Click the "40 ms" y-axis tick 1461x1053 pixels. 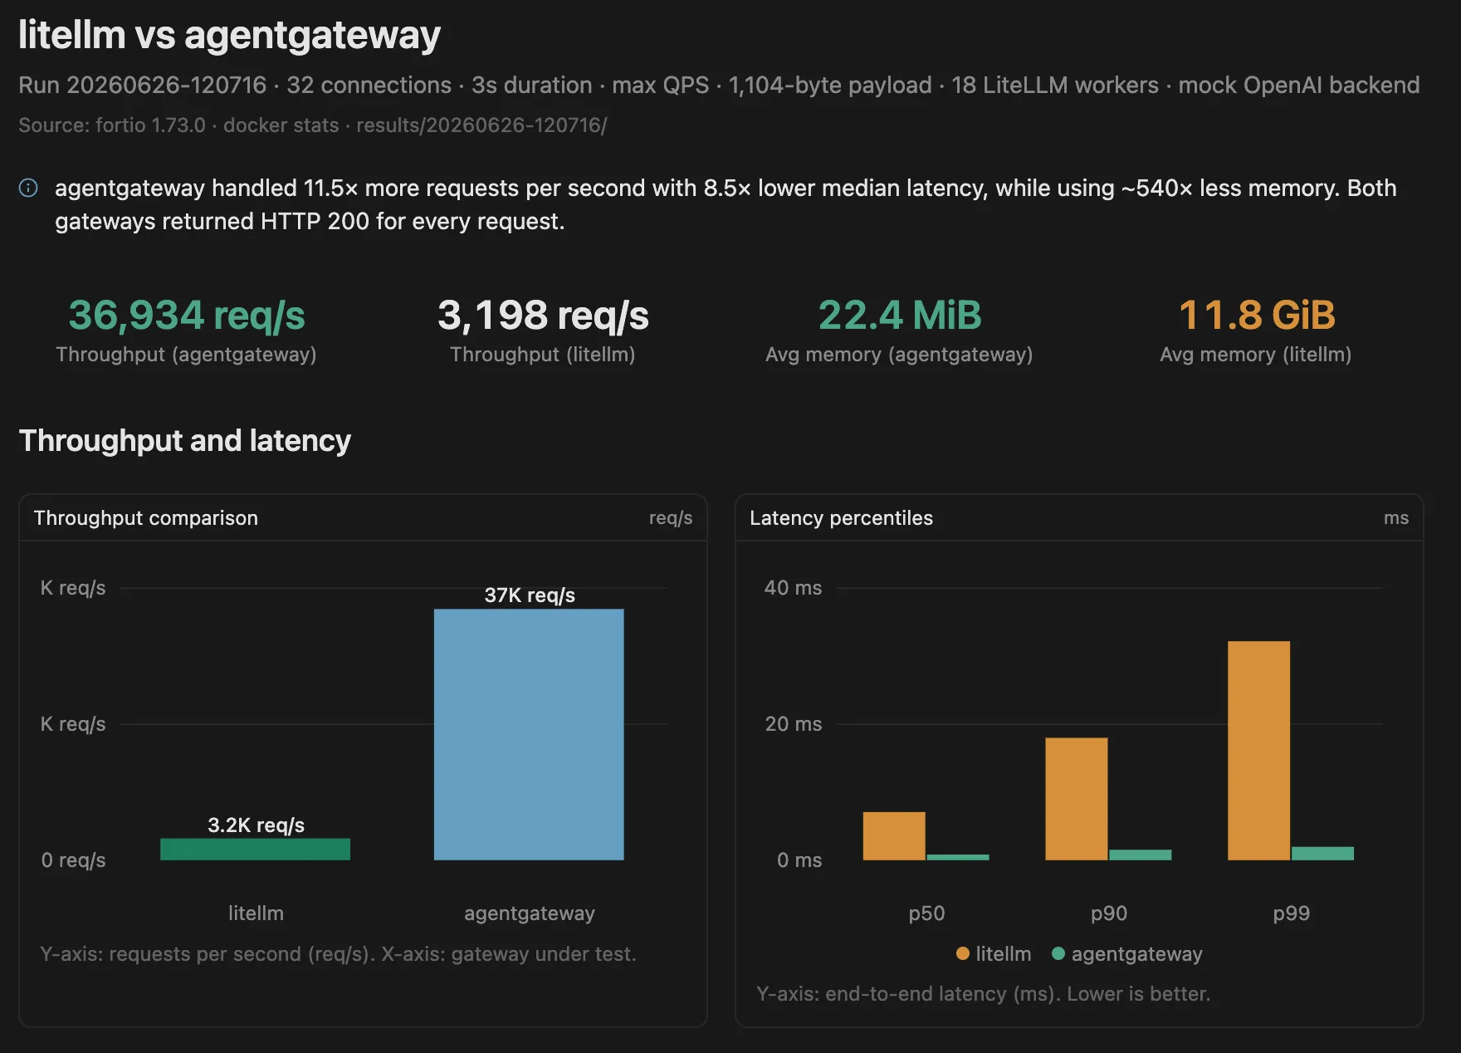point(793,588)
